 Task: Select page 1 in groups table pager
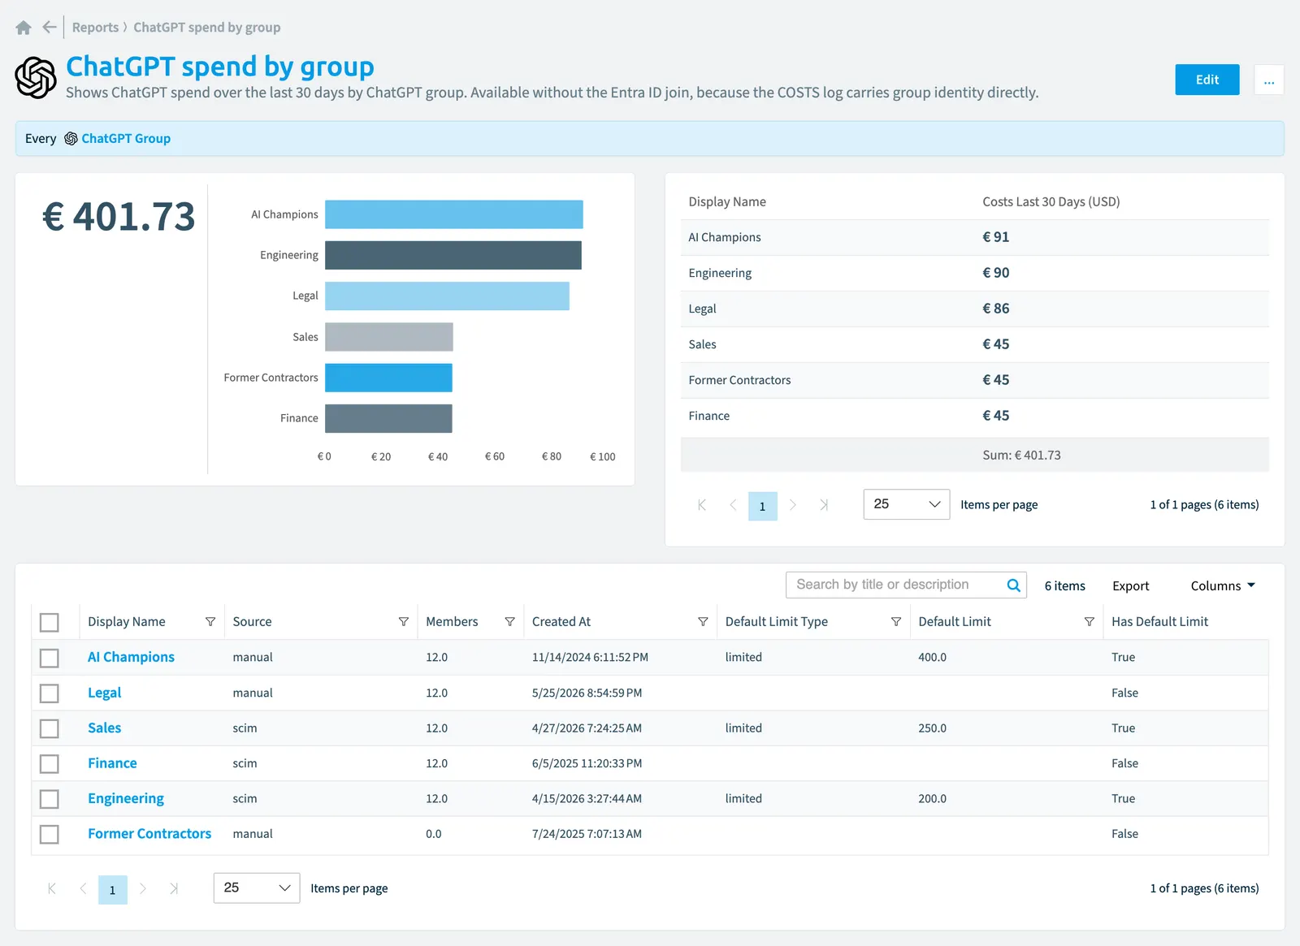113,890
